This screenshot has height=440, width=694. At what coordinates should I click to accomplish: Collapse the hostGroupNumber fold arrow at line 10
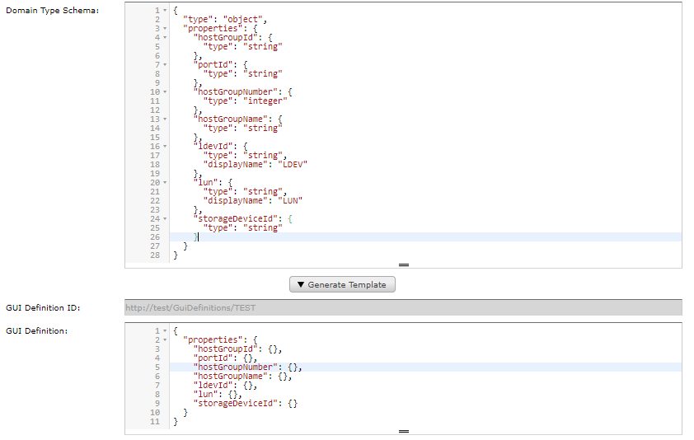coord(165,92)
